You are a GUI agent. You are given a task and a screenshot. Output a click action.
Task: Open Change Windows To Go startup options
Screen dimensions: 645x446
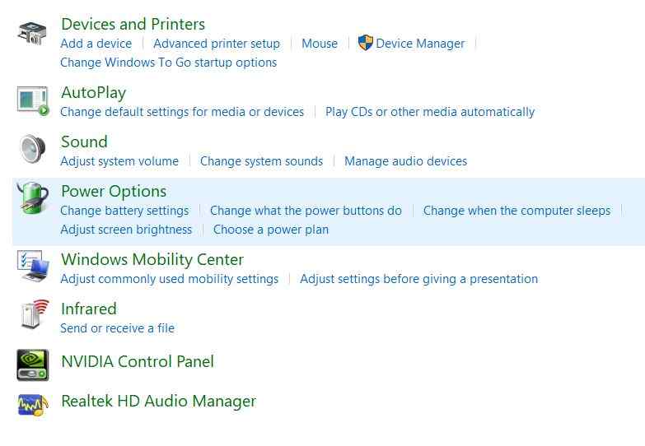pos(168,63)
